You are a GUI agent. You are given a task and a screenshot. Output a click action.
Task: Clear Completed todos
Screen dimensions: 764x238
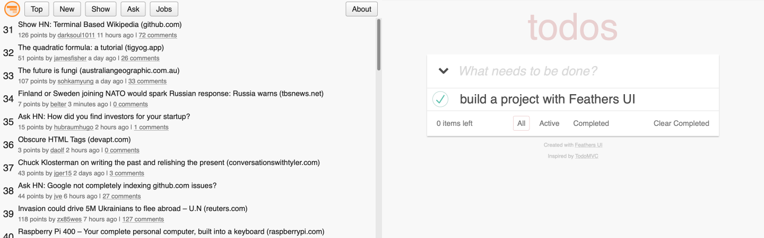681,123
